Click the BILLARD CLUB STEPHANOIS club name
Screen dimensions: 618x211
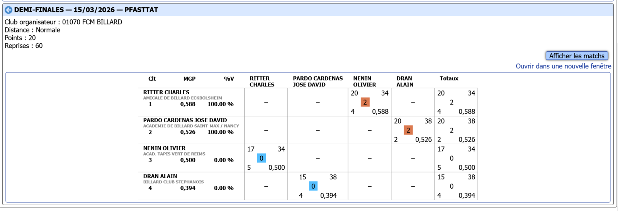(x=173, y=182)
